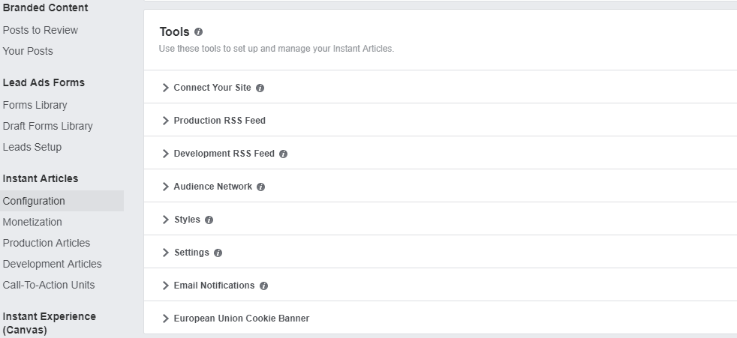The width and height of the screenshot is (737, 338).
Task: Open Production Articles in the sidebar
Action: 46,243
